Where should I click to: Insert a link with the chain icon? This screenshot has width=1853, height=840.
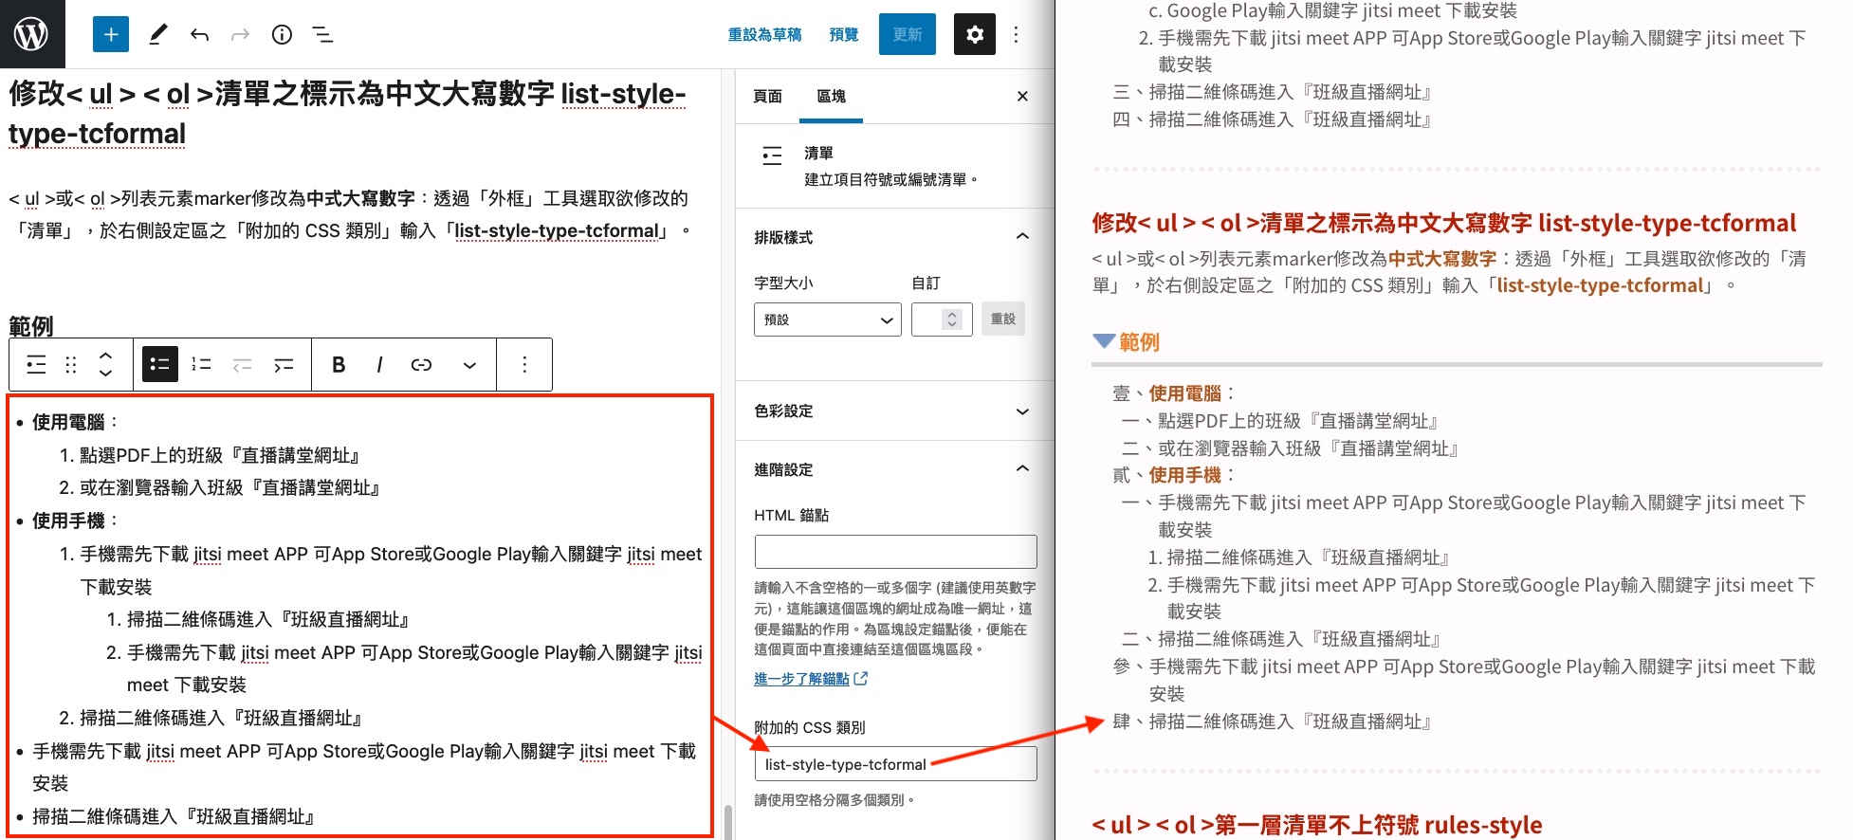coord(421,365)
